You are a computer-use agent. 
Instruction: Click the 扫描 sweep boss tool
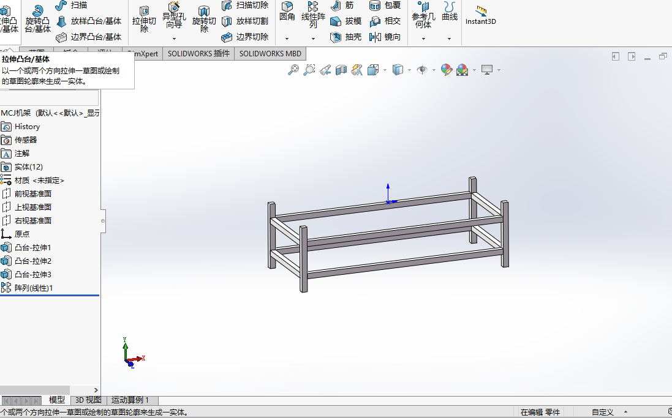[x=72, y=6]
